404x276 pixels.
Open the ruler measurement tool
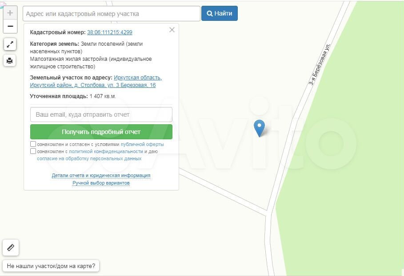click(x=11, y=248)
